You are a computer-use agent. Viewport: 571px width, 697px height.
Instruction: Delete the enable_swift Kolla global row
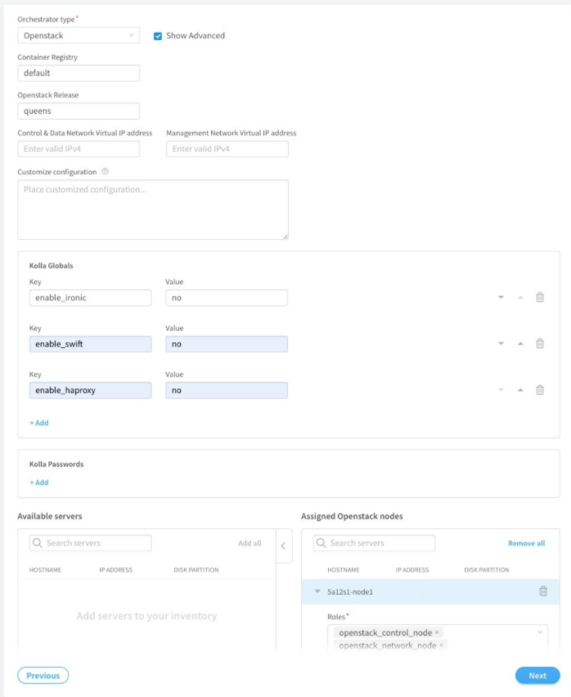540,344
